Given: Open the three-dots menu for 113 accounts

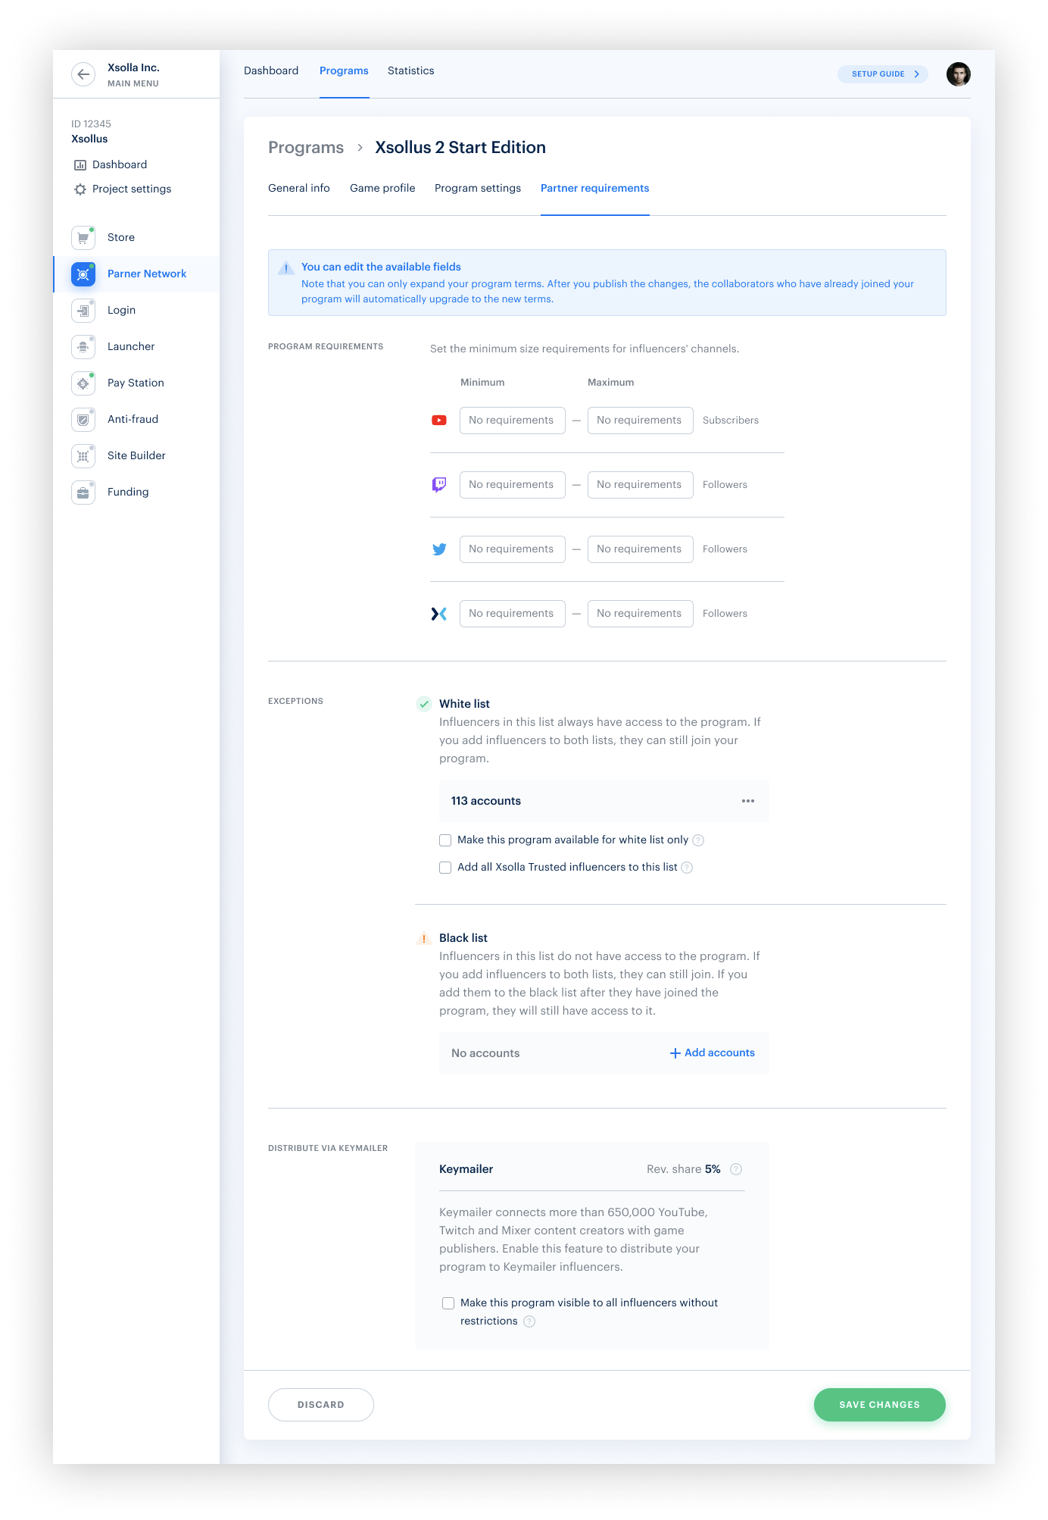Looking at the screenshot, I should coord(748,801).
